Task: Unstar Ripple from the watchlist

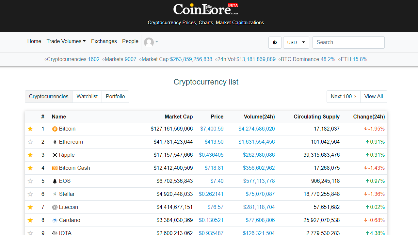Action: (30, 155)
